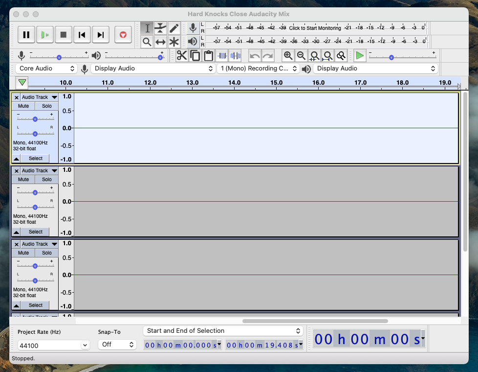Click Select on the second track
Image resolution: width=478 pixels, height=372 pixels.
[x=35, y=232]
